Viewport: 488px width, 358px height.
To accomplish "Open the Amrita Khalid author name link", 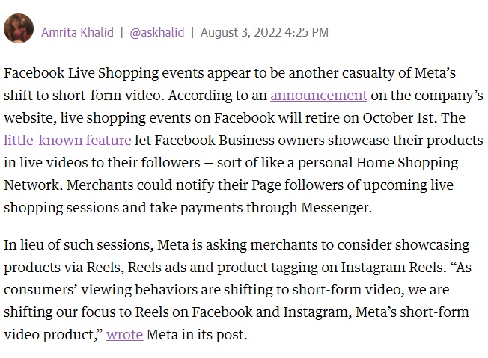I will pos(77,32).
